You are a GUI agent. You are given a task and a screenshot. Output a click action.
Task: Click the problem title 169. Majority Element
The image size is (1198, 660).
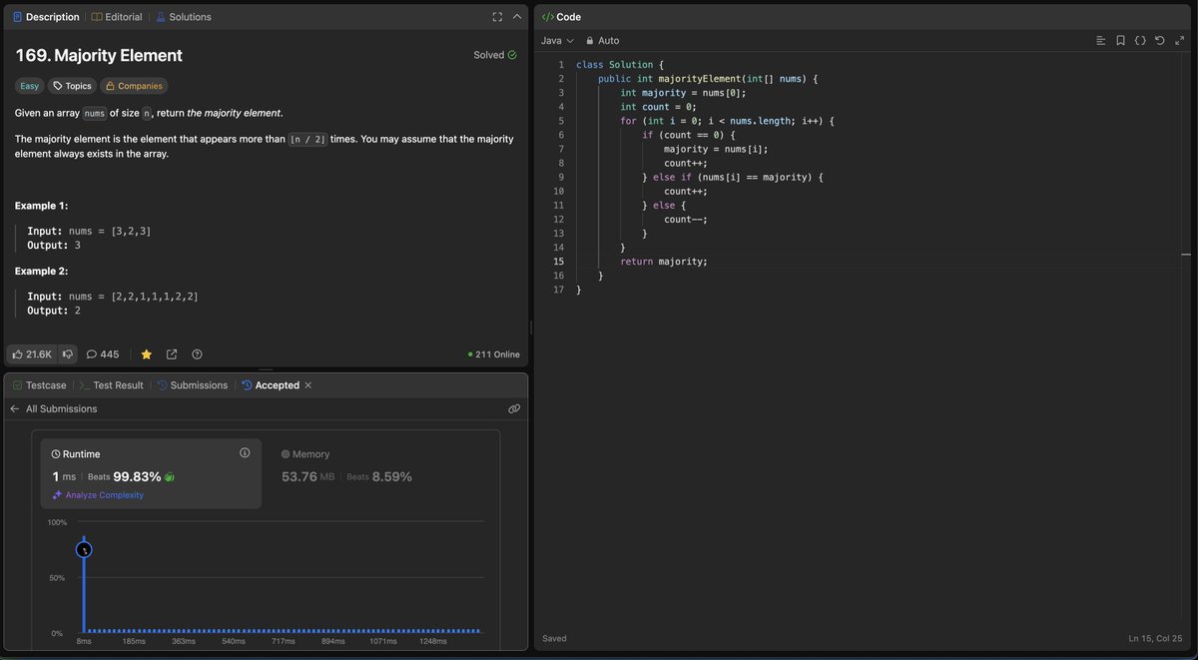pyautogui.click(x=99, y=56)
